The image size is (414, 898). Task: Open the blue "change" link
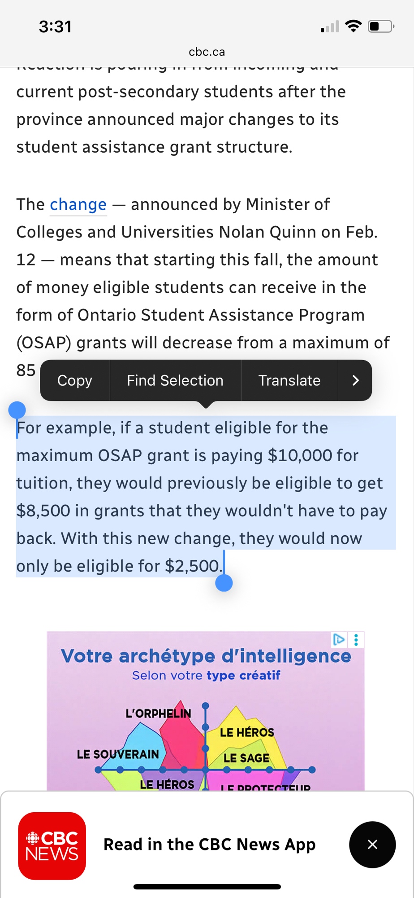coord(78,205)
